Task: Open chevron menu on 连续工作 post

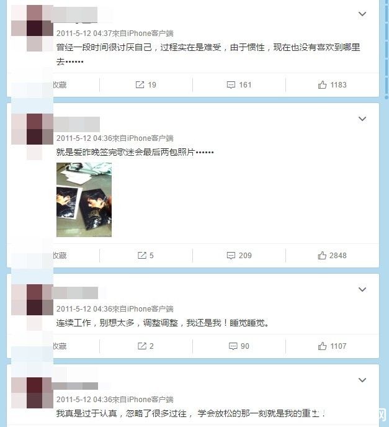Action: click(x=362, y=289)
